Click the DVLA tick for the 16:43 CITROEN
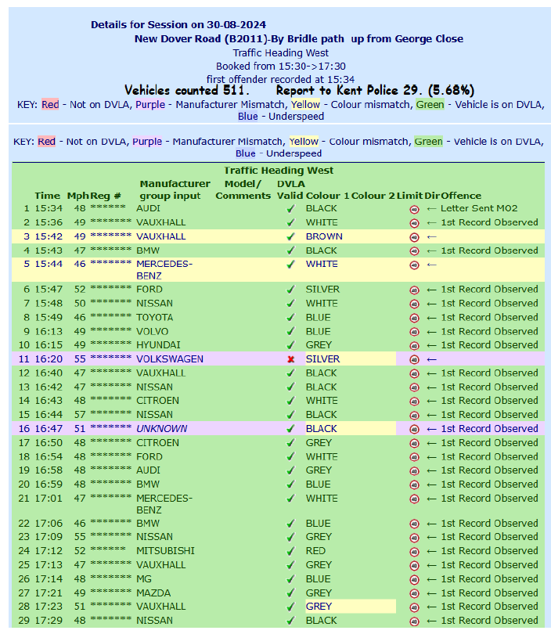This screenshot has width=551, height=634. (290, 401)
